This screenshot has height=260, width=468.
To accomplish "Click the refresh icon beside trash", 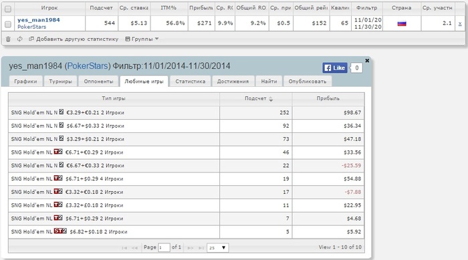I will click(19, 39).
